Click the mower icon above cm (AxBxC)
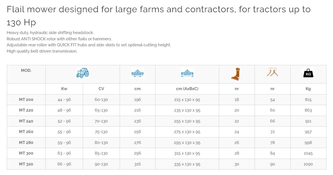The width and height of the screenshot is (333, 175). (x=187, y=73)
